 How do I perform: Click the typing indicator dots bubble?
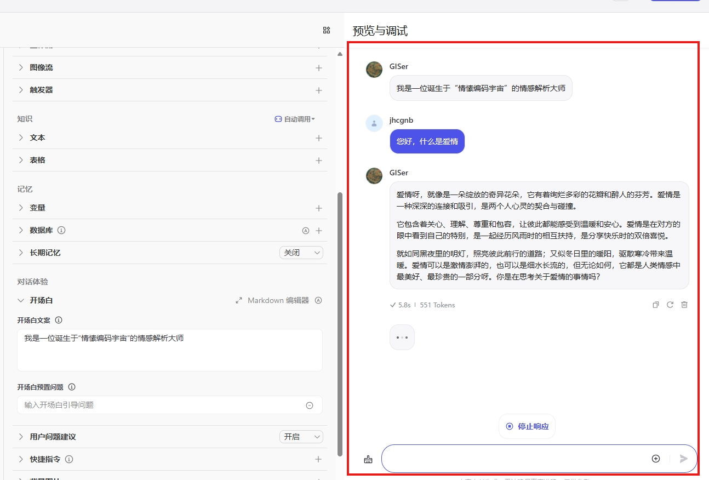tap(402, 338)
